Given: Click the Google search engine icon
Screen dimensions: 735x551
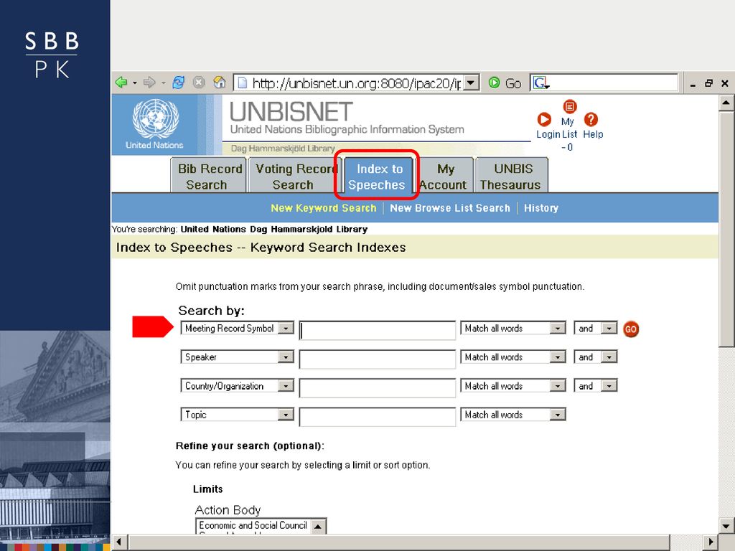Looking at the screenshot, I should [x=541, y=83].
